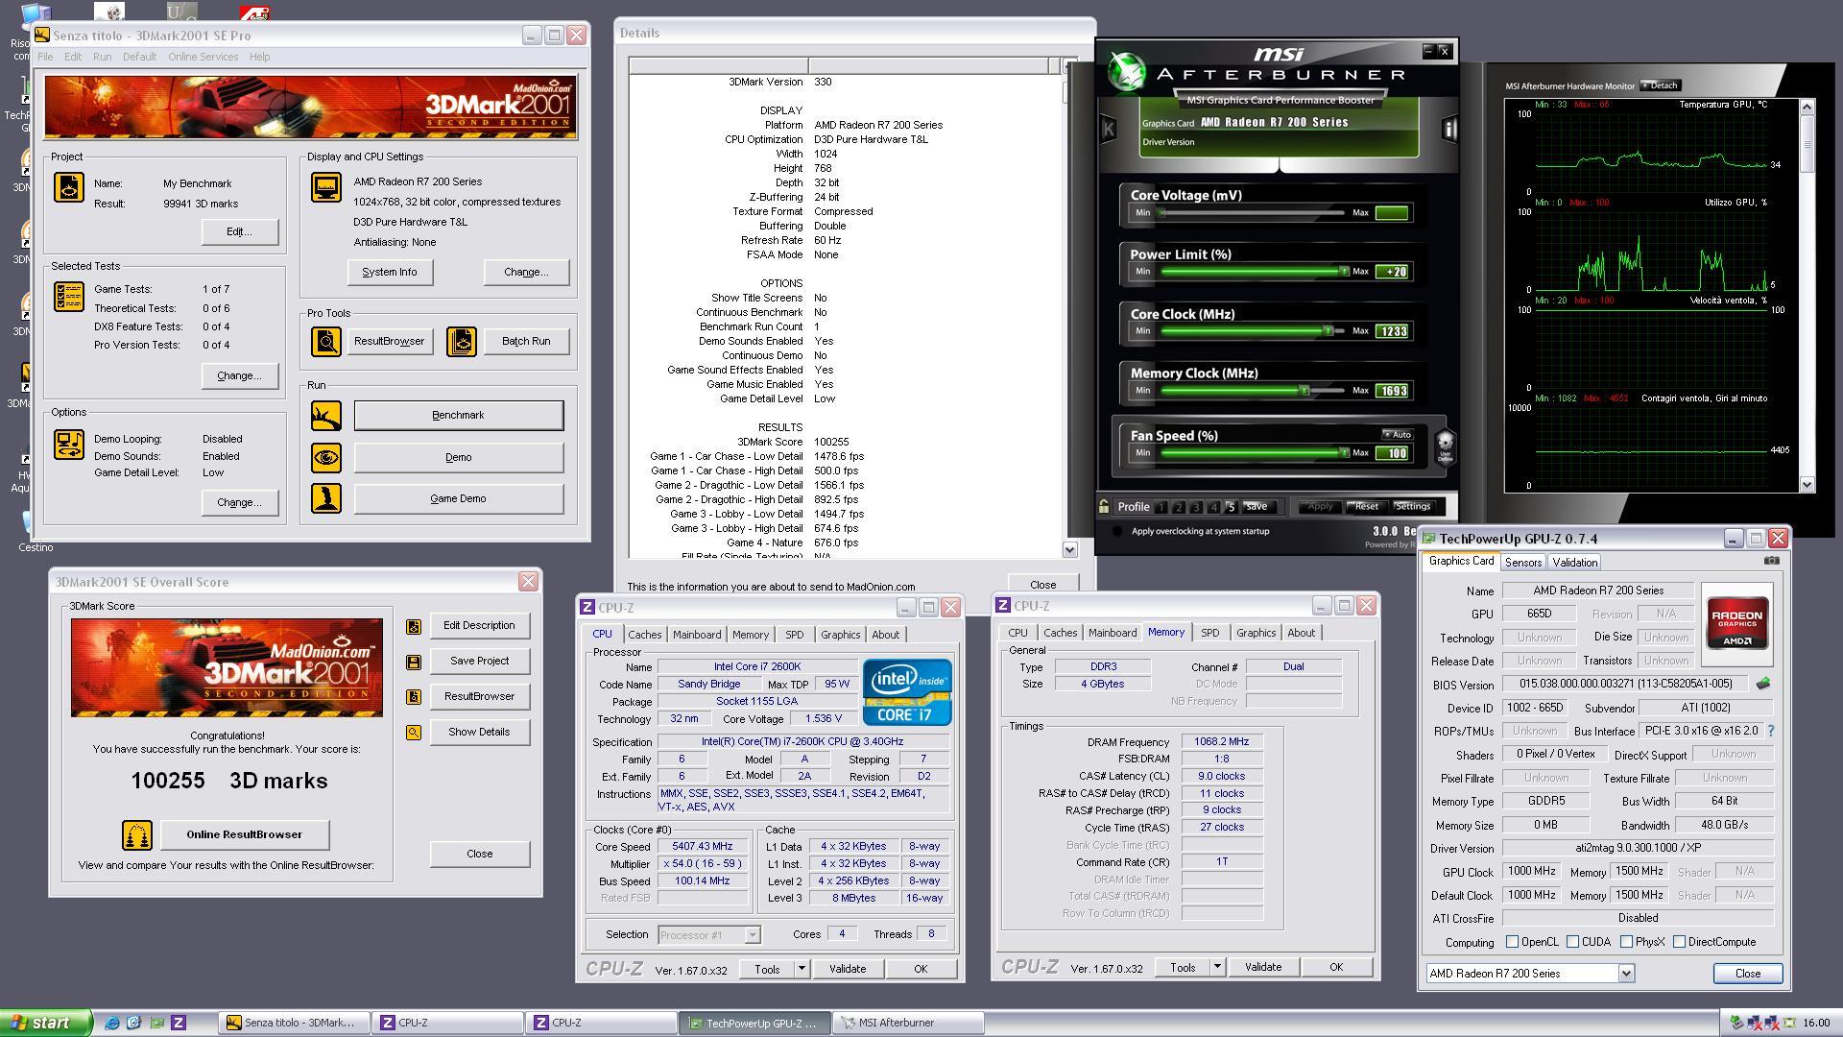Open Internet Explorer from quick launch

tap(112, 1023)
